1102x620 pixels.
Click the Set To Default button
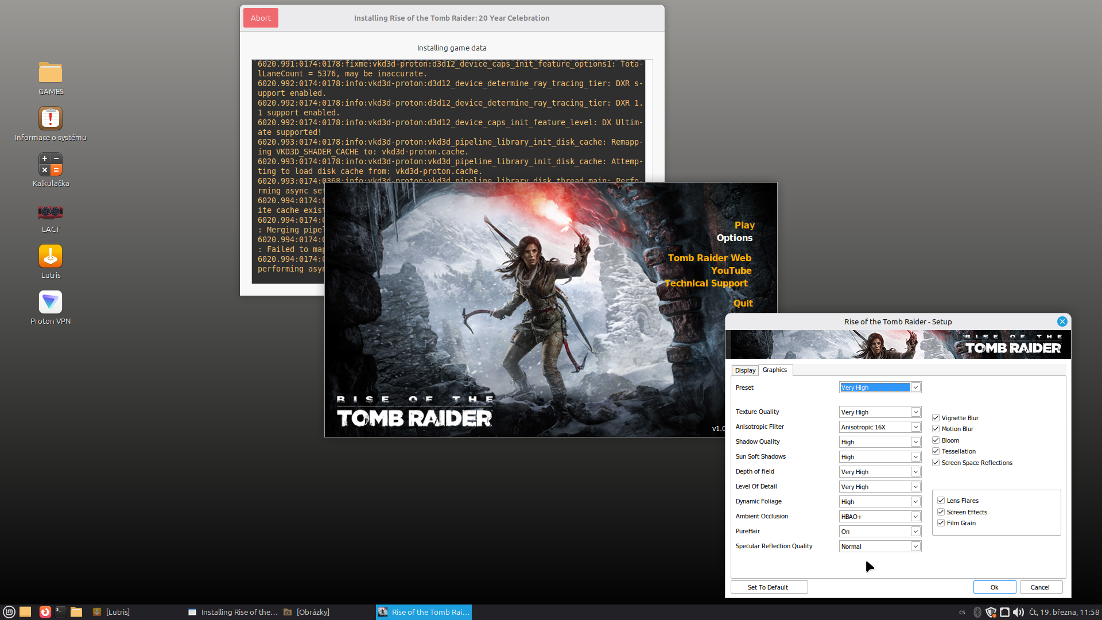769,587
